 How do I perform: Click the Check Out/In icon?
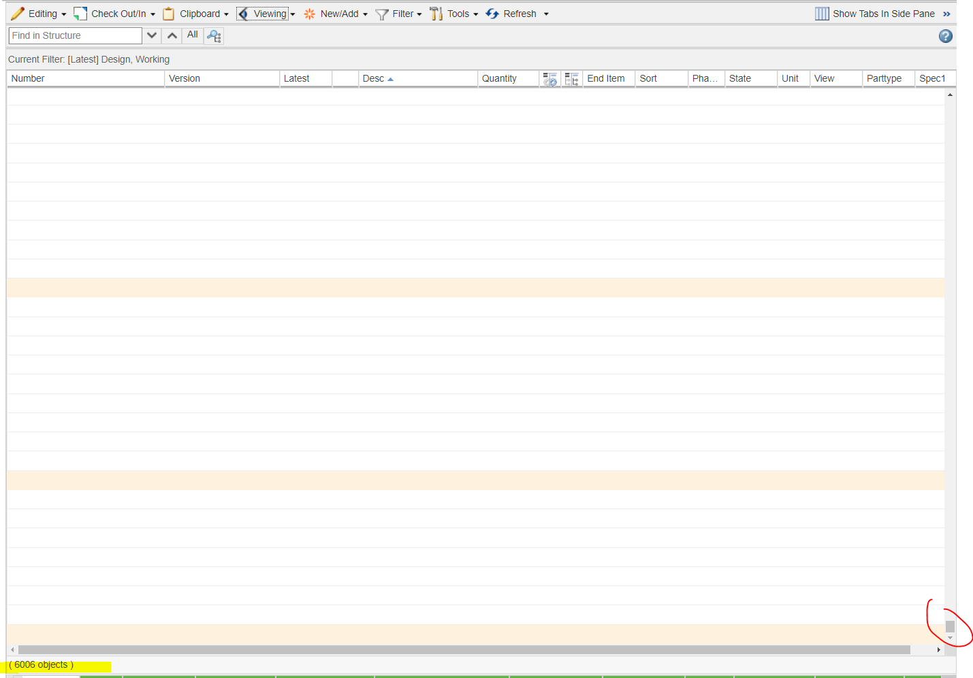pyautogui.click(x=80, y=12)
